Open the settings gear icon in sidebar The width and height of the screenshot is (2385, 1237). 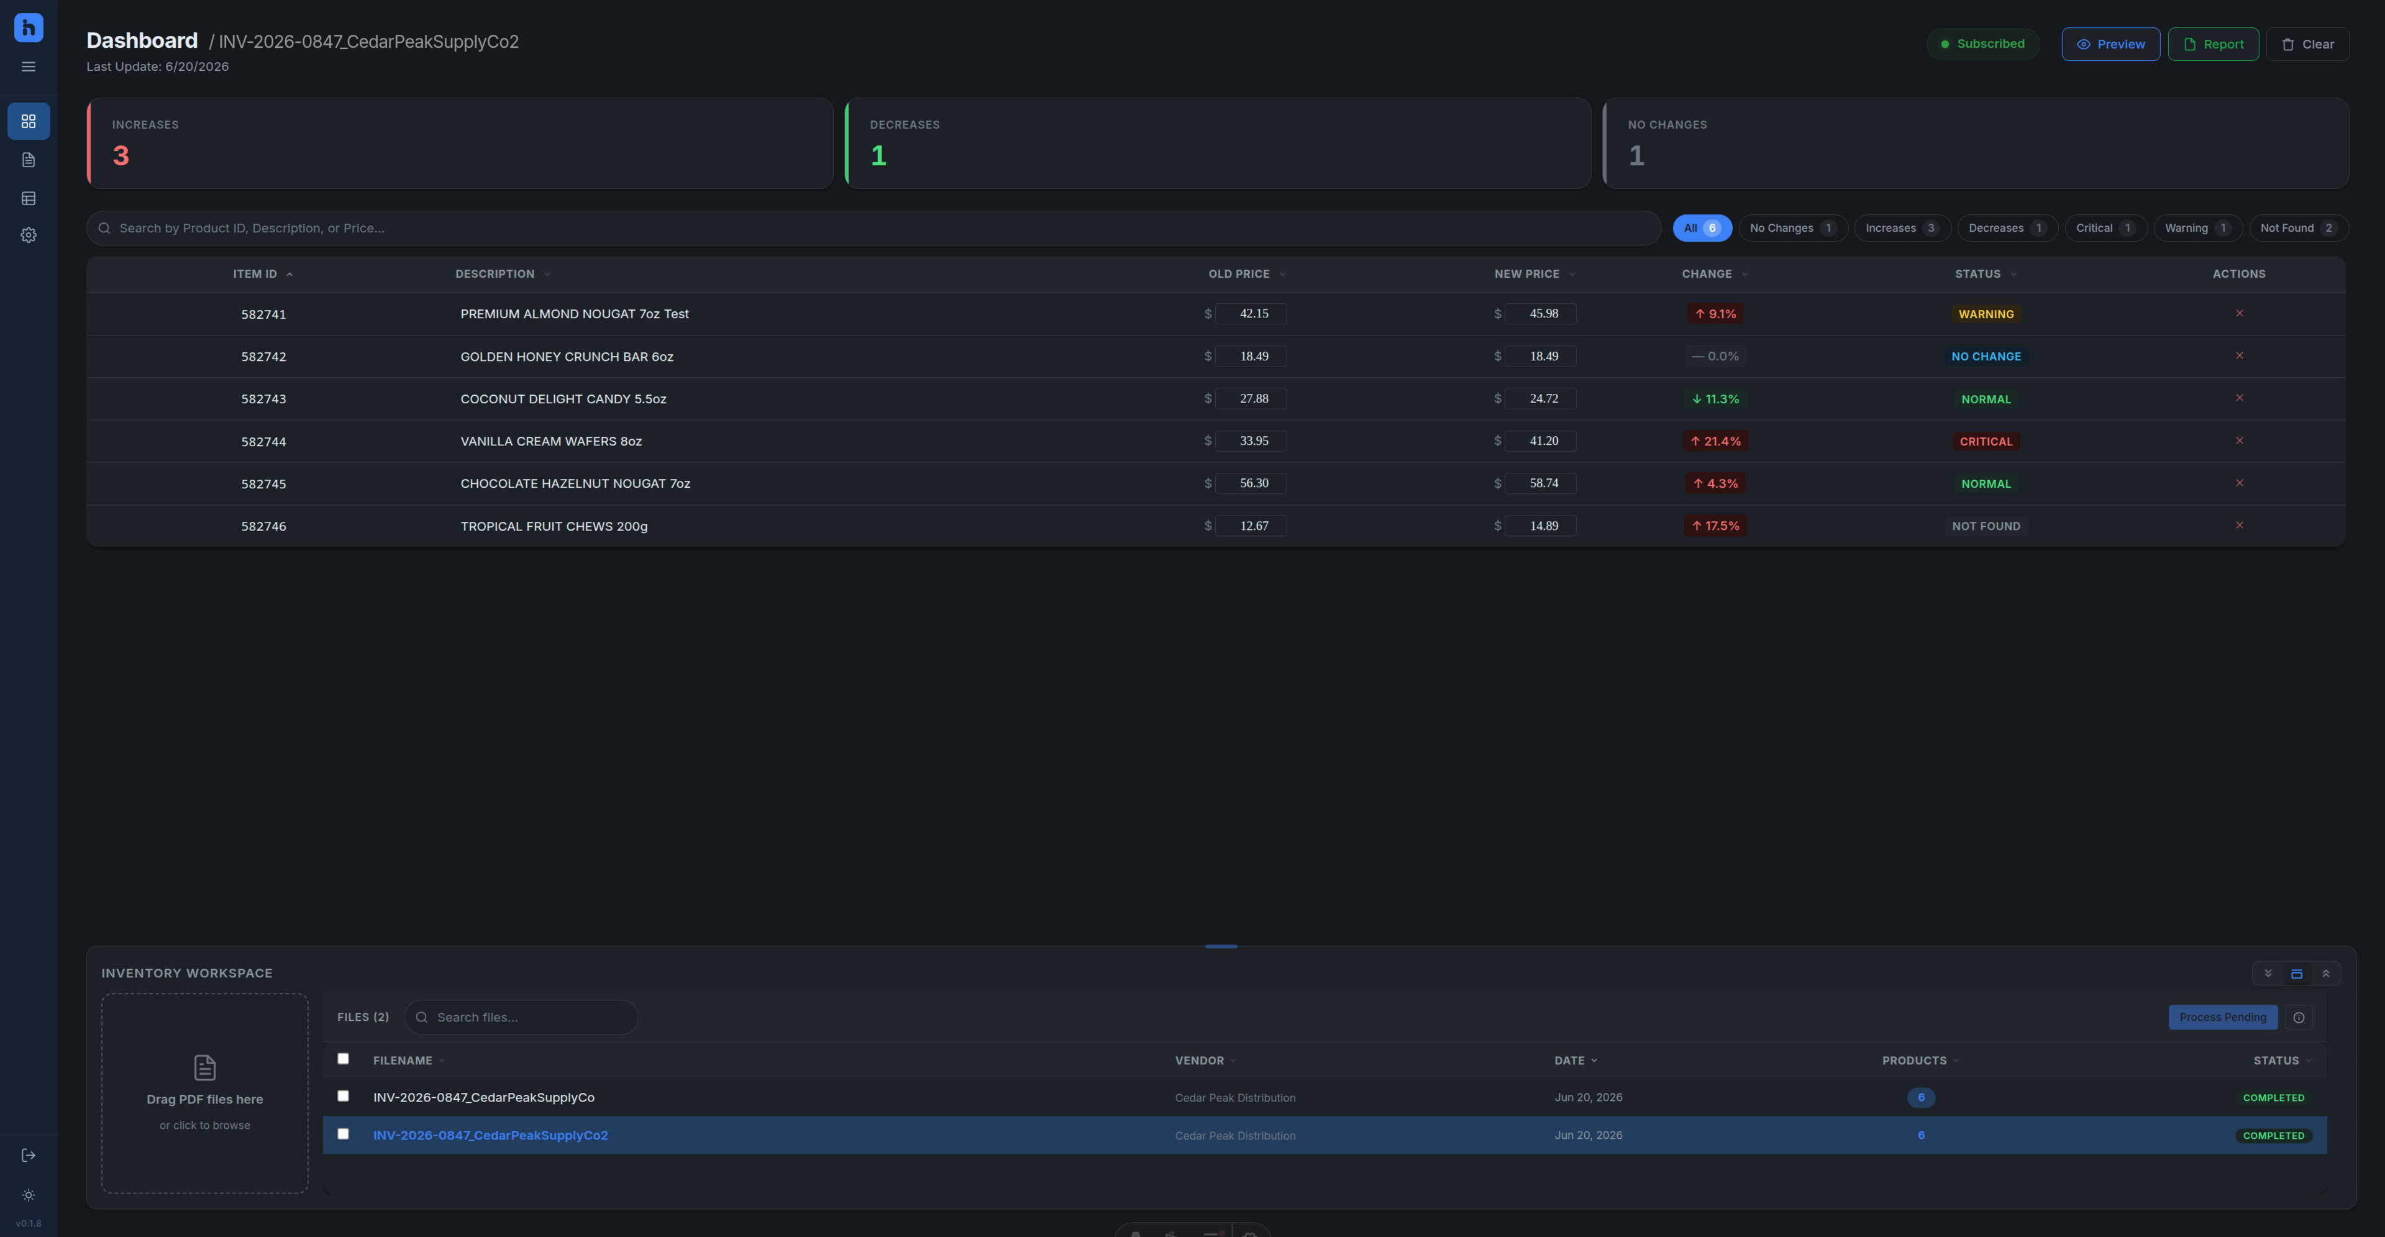click(x=29, y=235)
